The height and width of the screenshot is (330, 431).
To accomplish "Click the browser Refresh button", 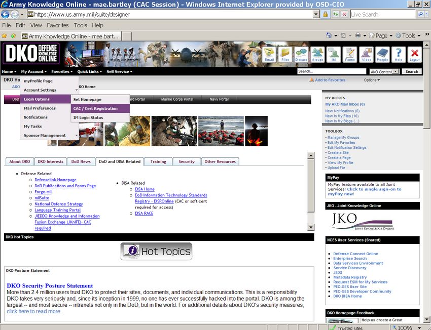I will [336, 14].
